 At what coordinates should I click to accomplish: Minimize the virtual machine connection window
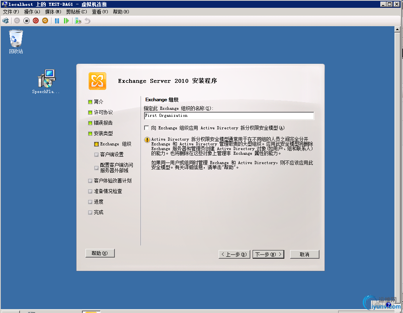(x=383, y=4)
